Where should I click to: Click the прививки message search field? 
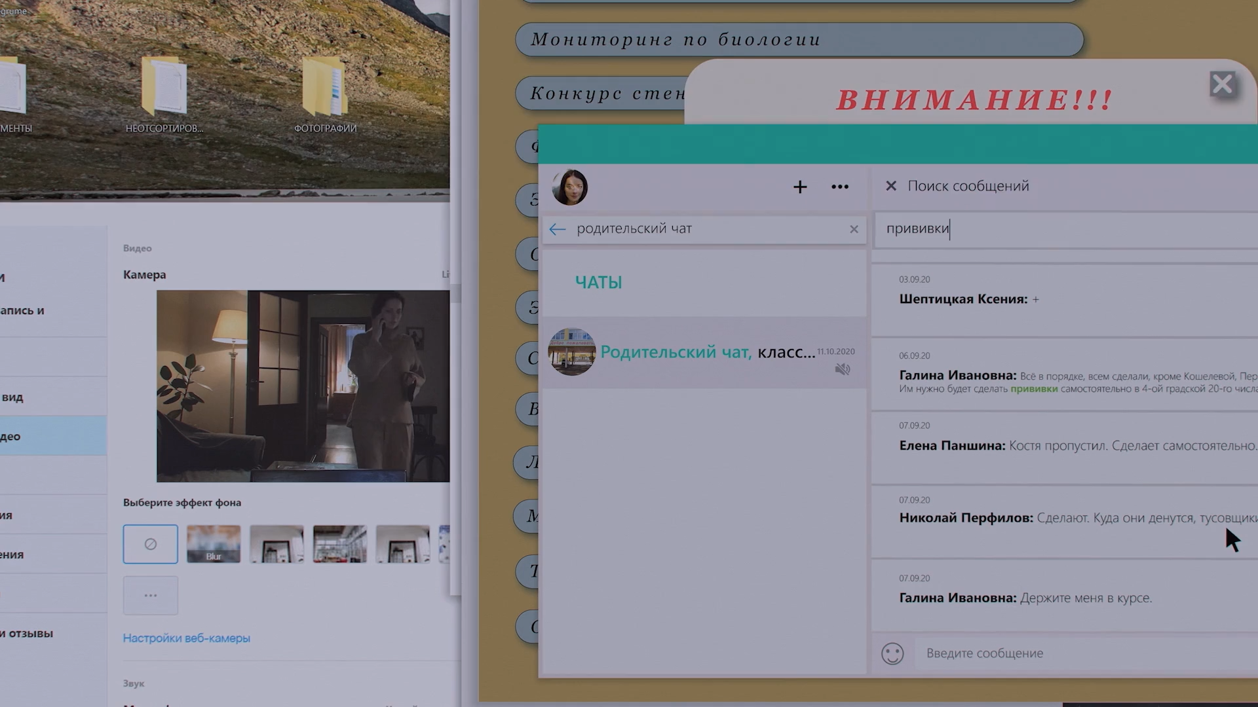coord(1061,229)
